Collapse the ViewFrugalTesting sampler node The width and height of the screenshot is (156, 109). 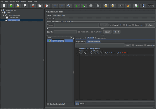(x=4, y=15)
